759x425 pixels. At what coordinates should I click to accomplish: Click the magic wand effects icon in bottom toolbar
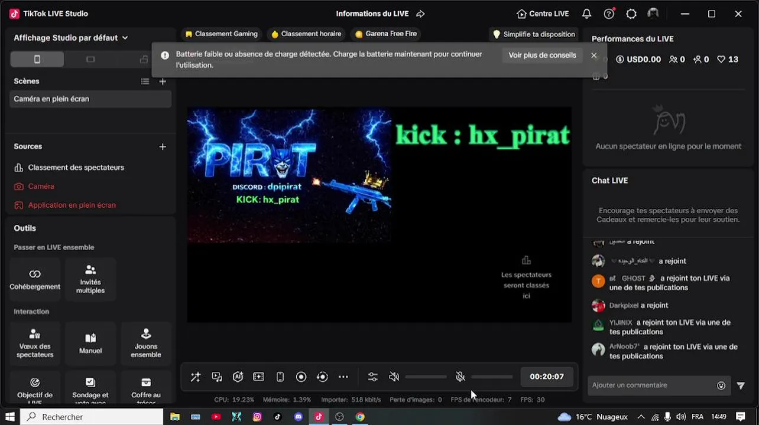(x=196, y=377)
